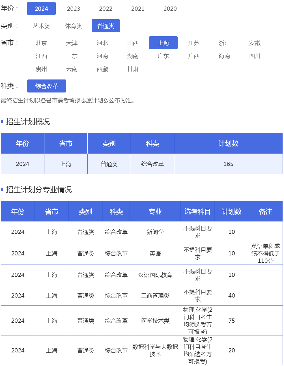This screenshot has width=284, height=366.
Task: Select province 天津
Action: pos(72,43)
